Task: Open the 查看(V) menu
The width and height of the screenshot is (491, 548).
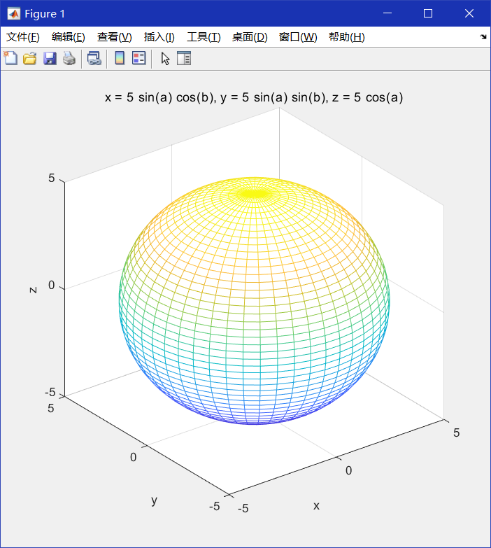Action: (x=115, y=37)
